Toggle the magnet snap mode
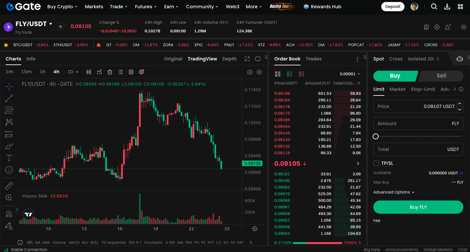The width and height of the screenshot is (470, 252). [9, 214]
